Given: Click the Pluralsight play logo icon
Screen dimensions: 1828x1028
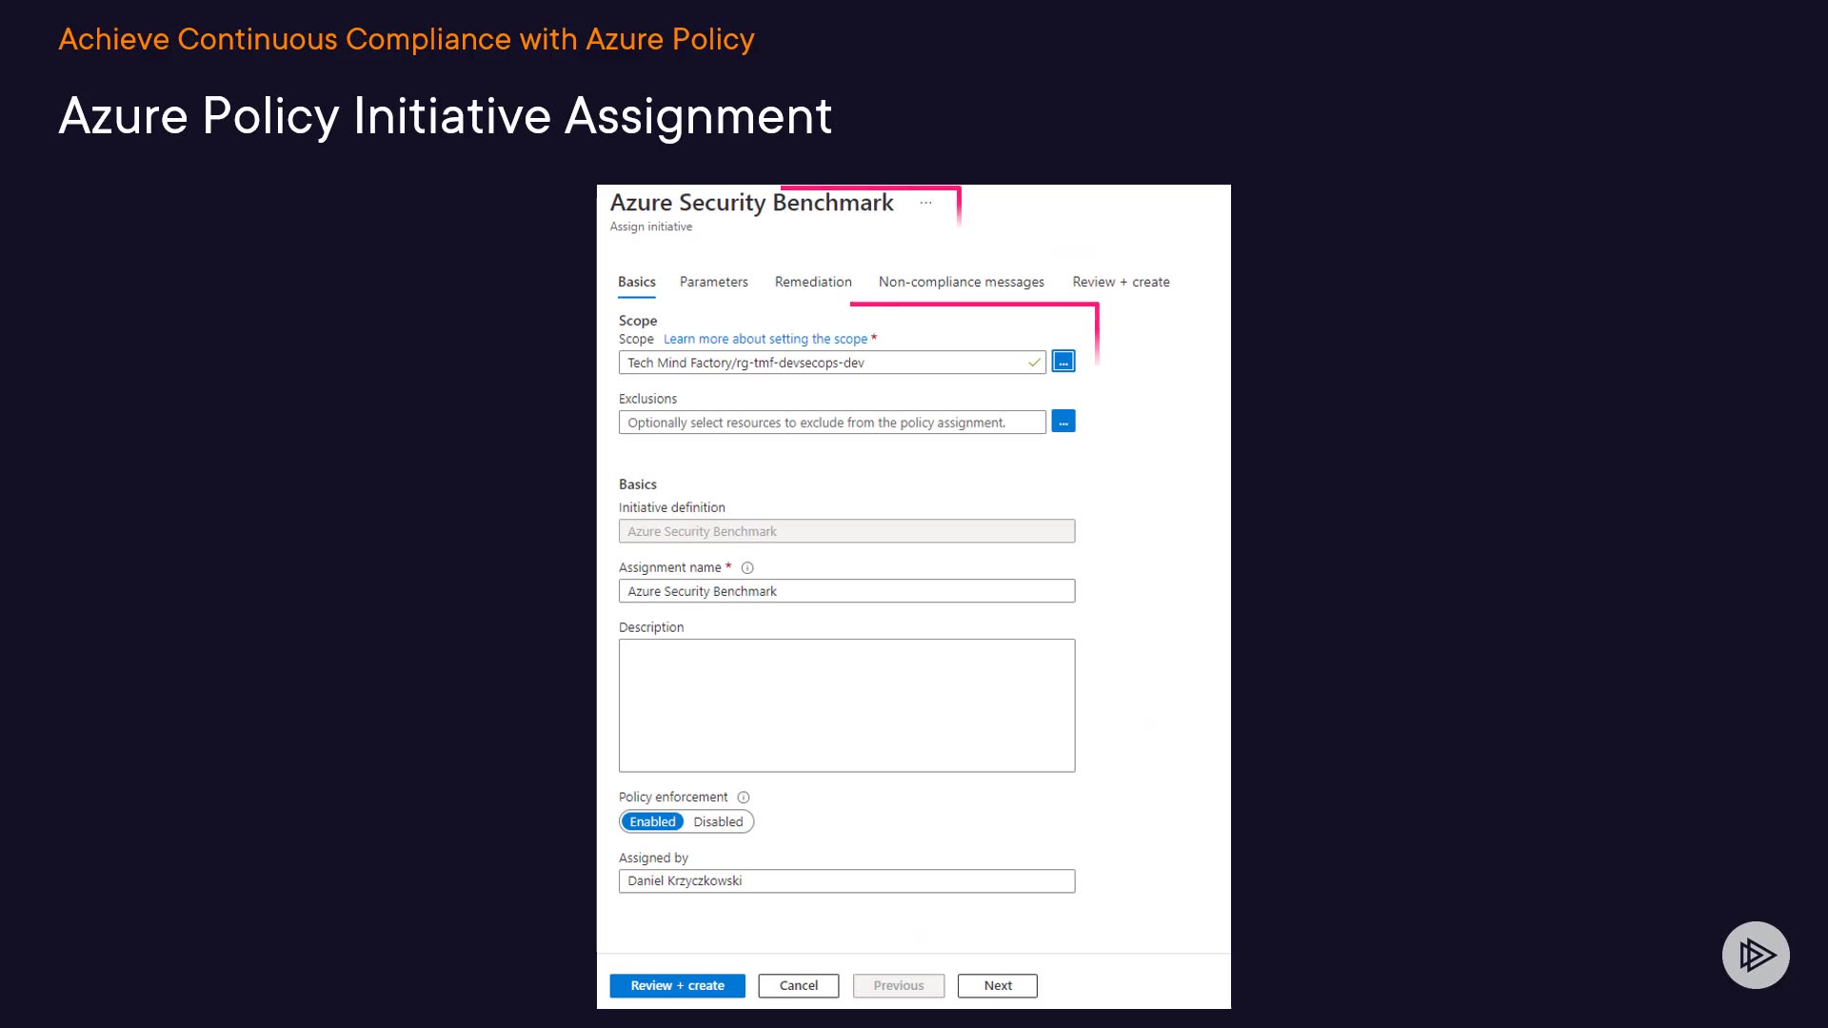Looking at the screenshot, I should pos(1756,955).
